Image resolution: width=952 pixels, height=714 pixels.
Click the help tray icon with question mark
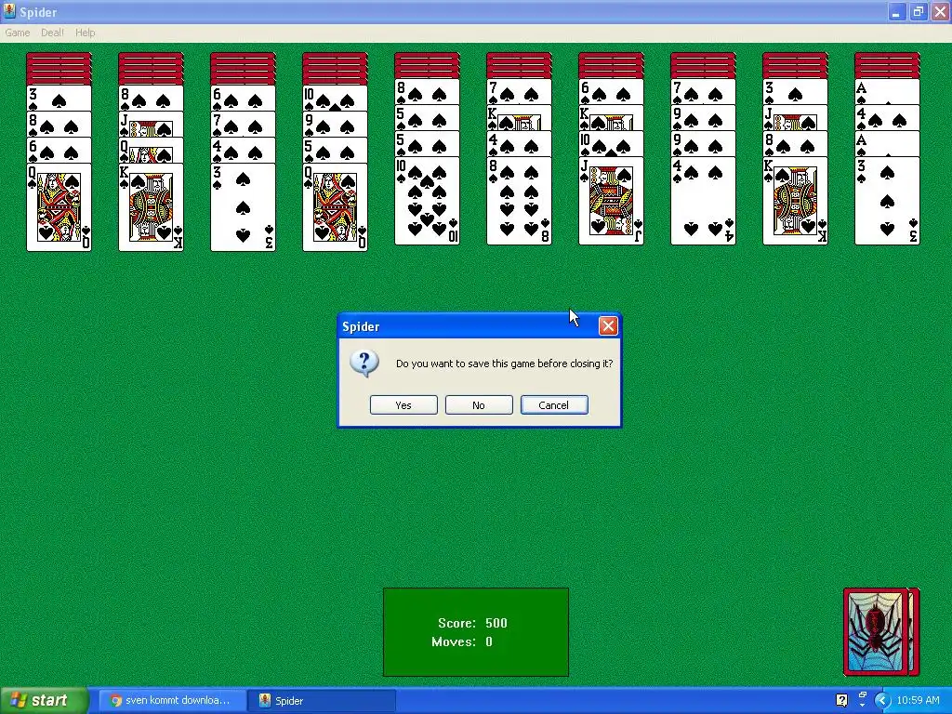841,701
